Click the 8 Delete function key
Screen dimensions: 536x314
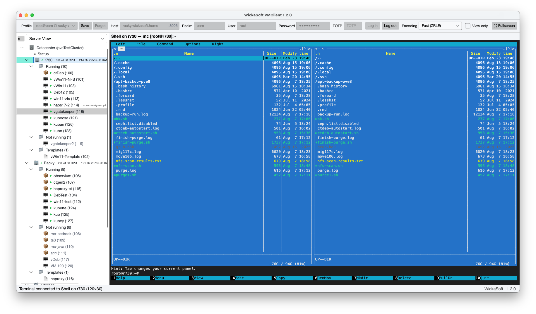click(414, 278)
